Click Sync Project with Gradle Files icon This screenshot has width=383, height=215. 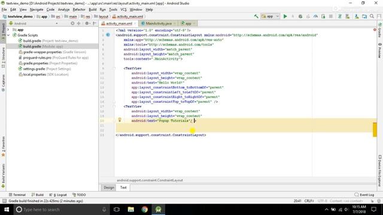click(x=340, y=16)
